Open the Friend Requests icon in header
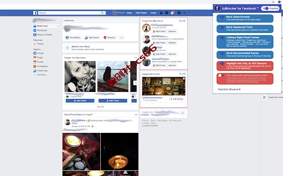 click(161, 13)
